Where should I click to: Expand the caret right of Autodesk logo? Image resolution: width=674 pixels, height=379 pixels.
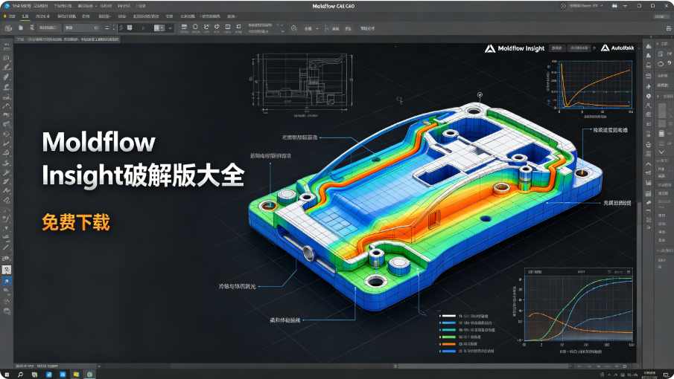[639, 48]
